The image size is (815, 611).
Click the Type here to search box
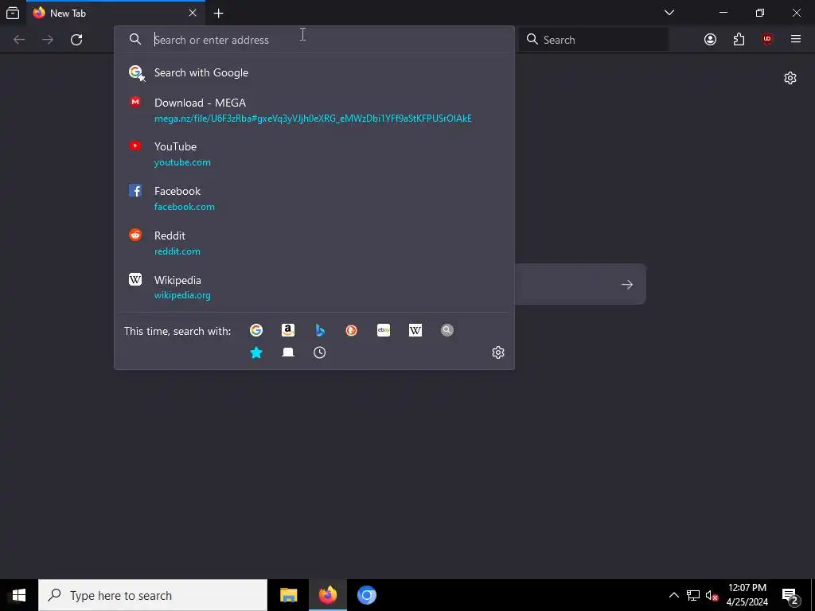[x=153, y=595]
